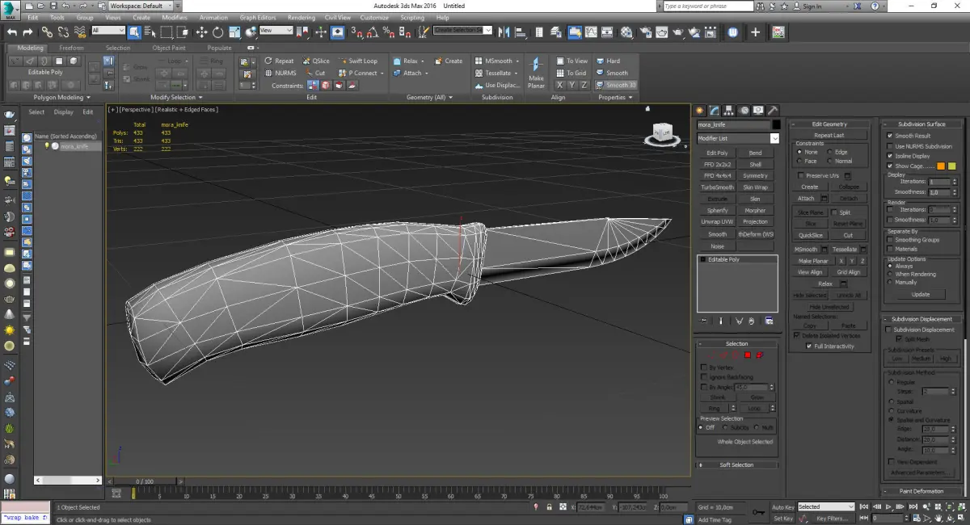Toggle Delete Isolated Vertices checkbox
The image size is (970, 525).
pyautogui.click(x=797, y=335)
